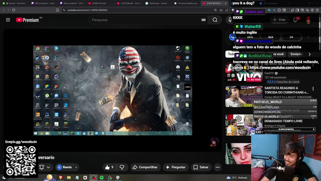
Task: Reload the page in browser toolbar
Action: 14,10
